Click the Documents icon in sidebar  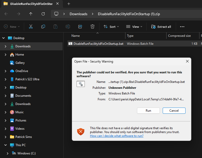pyautogui.click(x=12, y=96)
